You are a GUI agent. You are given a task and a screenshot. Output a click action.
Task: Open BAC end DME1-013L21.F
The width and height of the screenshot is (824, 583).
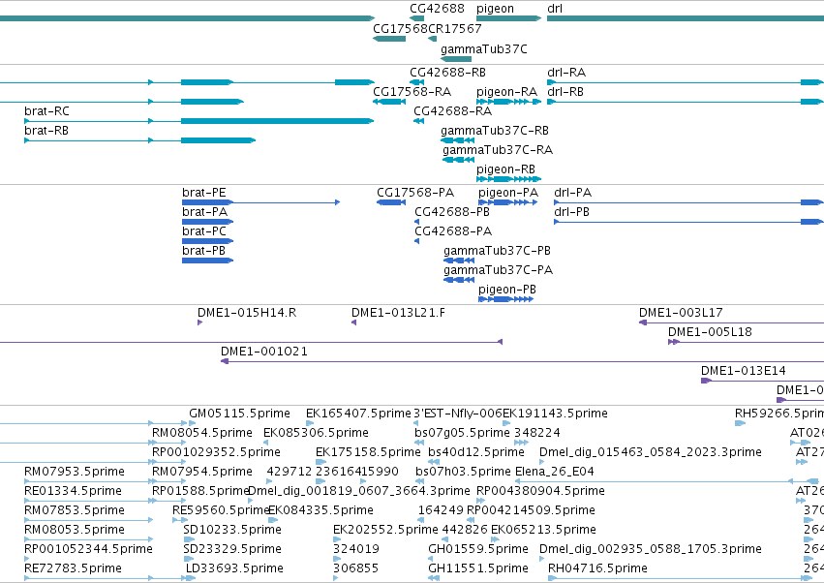[x=398, y=313]
